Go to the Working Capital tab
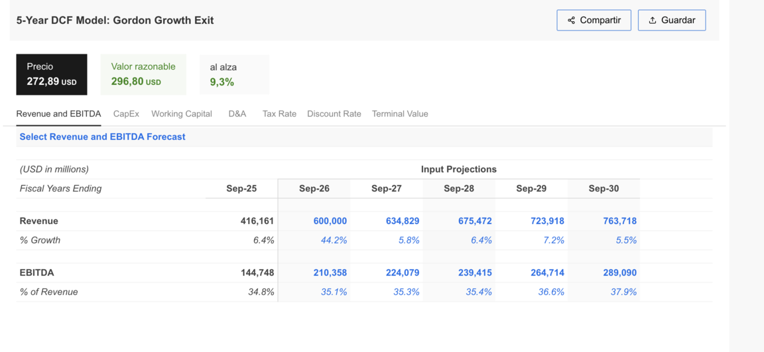Screen dimensions: 764x352 (181, 114)
